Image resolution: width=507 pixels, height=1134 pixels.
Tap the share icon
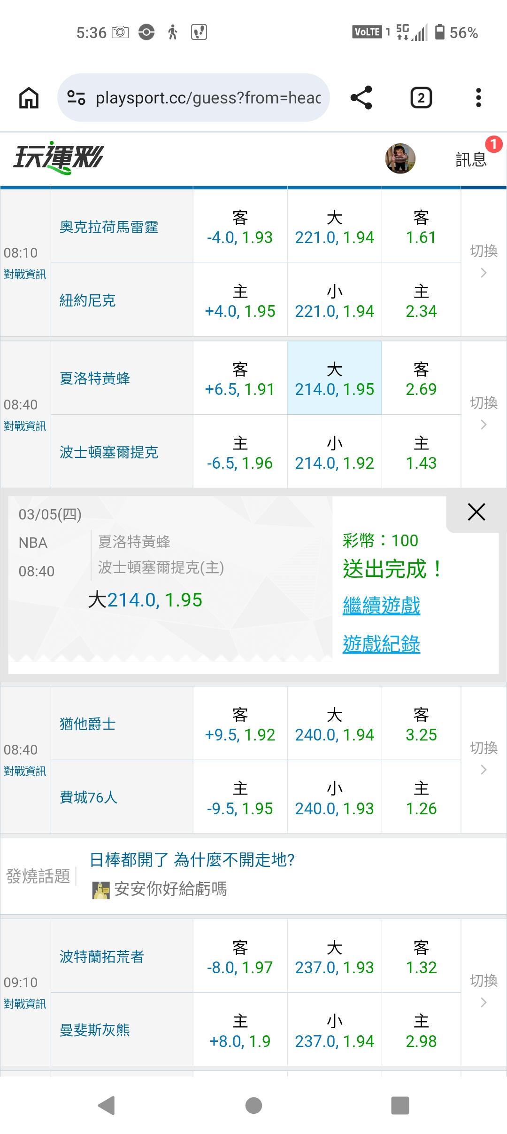(x=361, y=98)
